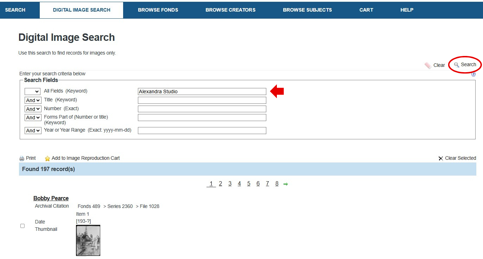483x259 pixels.
Task: Open the BROWSE SUBJECTS menu item
Action: point(307,10)
